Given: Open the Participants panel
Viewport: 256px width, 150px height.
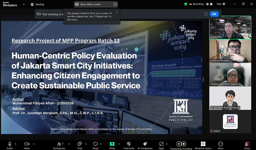Looking at the screenshot, I should (x=59, y=145).
